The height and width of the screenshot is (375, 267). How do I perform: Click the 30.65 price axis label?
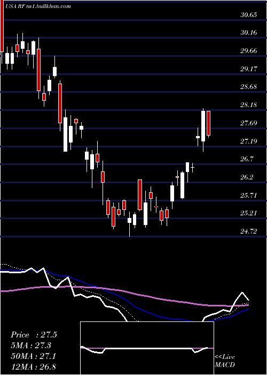tap(249, 15)
